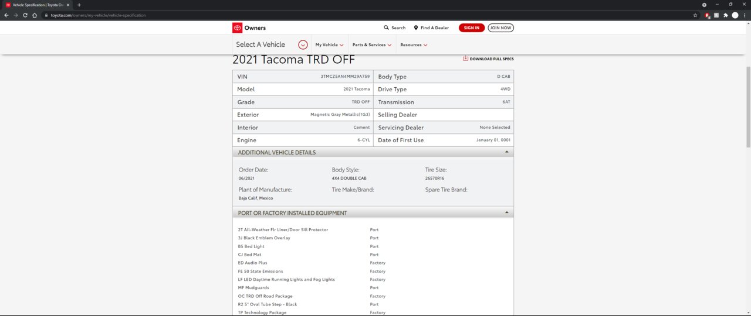Click the Servicing Dealer None Selected value
The width and height of the screenshot is (751, 316).
pos(495,127)
